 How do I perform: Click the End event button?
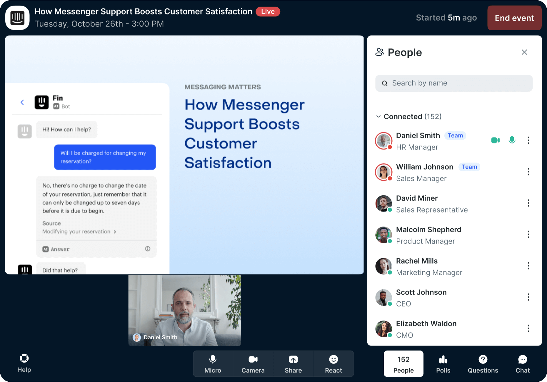point(514,18)
